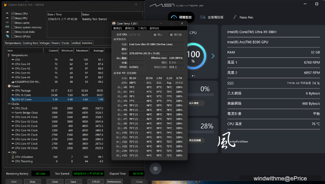Click the Core Temp app icon in title bar
Screen dimensions: 325x184
coord(114,24)
